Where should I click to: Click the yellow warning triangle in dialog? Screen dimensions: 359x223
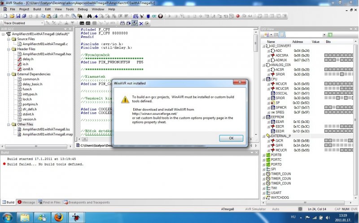[125, 99]
